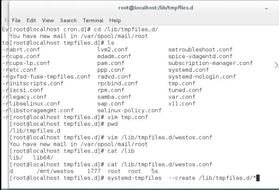The image size is (279, 190).
Task: Click the gvfsd-fuse-tmpfiles.conf filename
Action: 50,77
